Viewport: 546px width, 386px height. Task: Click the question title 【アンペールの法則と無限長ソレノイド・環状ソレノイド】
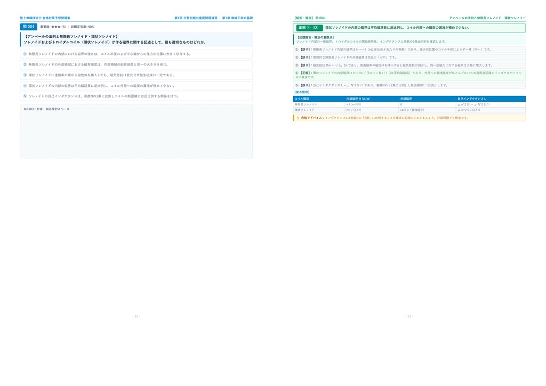[x=71, y=36]
